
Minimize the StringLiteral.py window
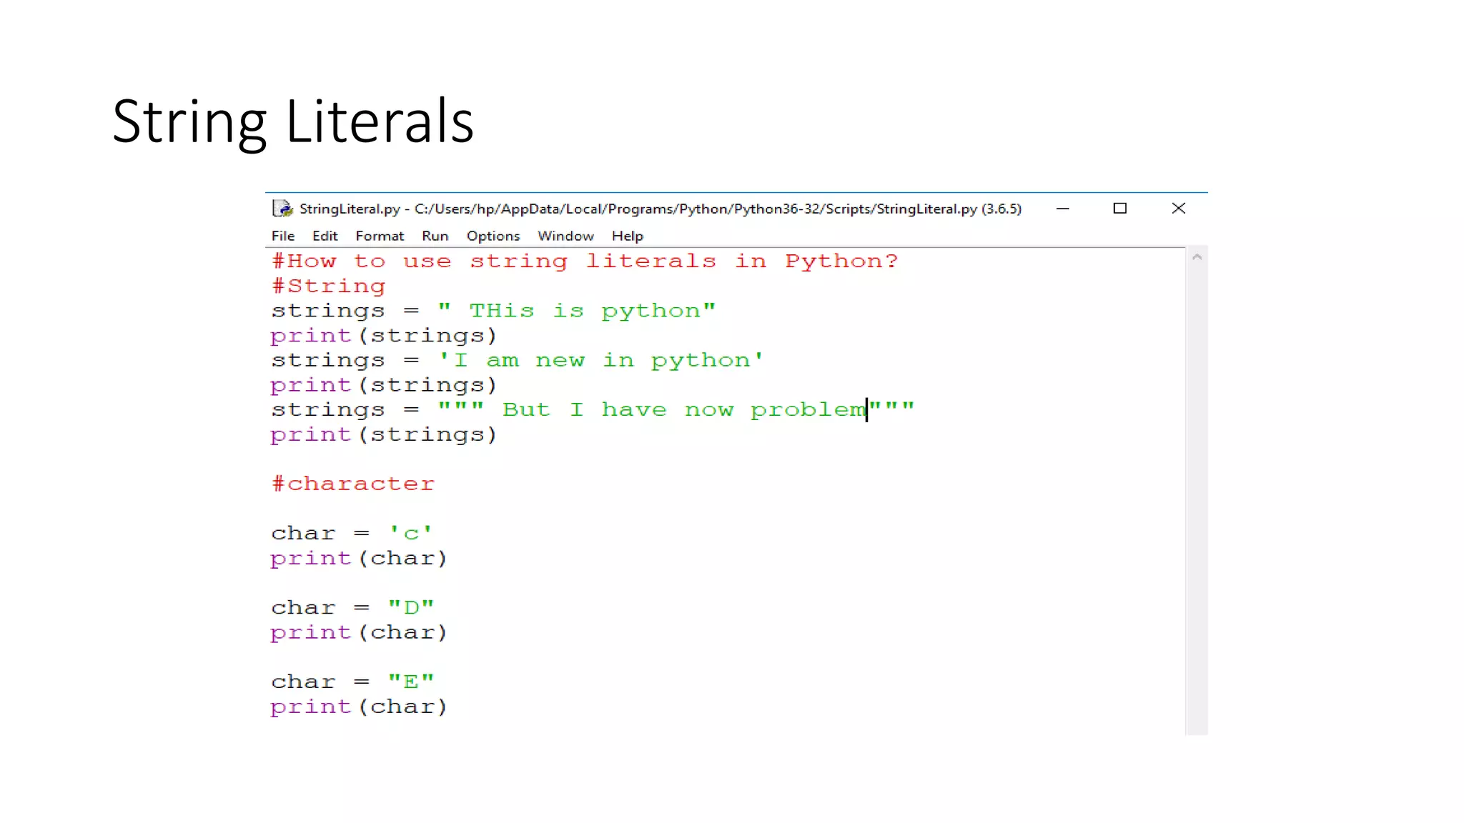1063,209
